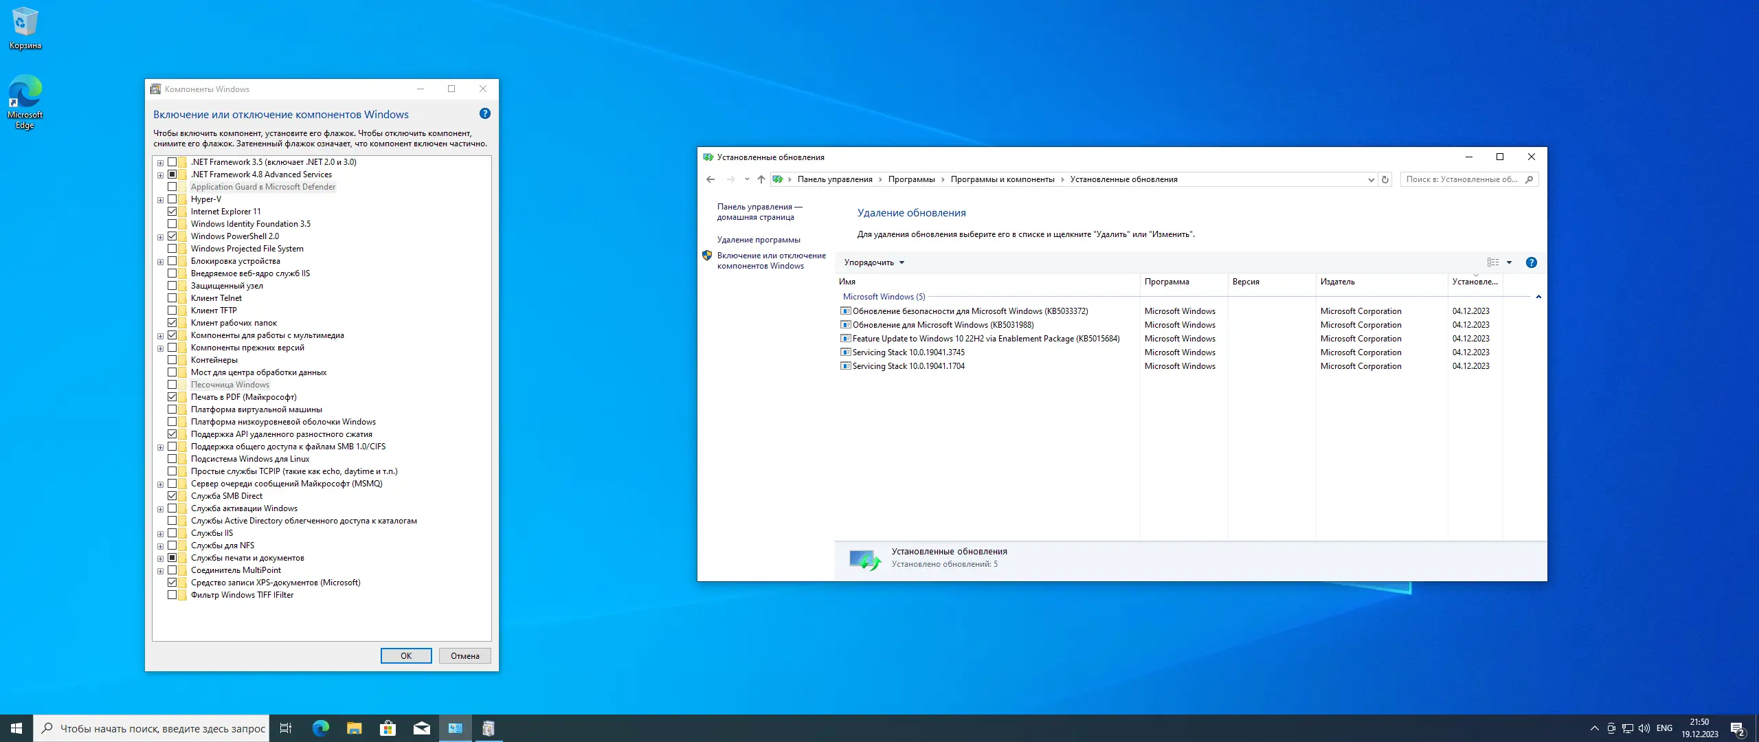Viewport: 1759px width, 742px height.
Task: Enable the Hyper-V checkbox
Action: point(172,199)
